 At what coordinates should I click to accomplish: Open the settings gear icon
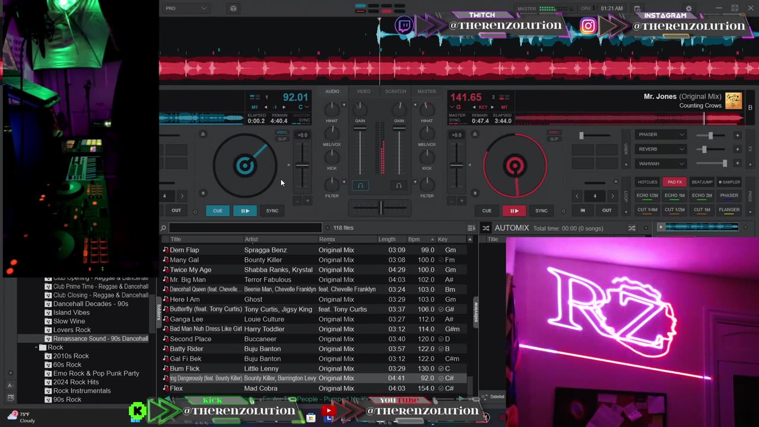688,8
